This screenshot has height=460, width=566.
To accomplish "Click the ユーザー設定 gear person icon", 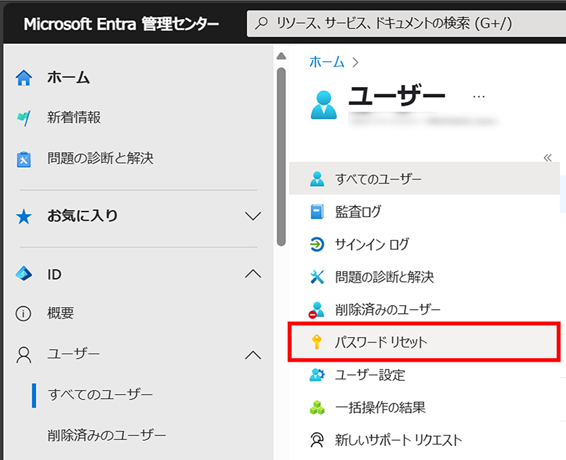I will coord(317,375).
